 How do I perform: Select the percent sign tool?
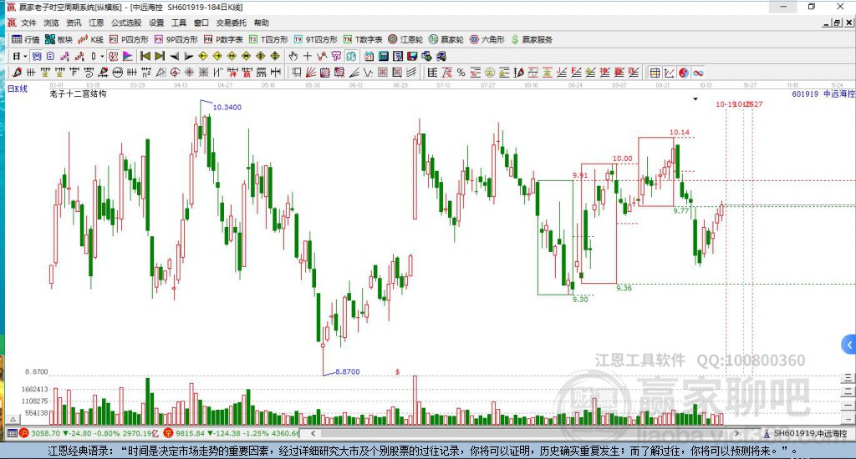tap(461, 73)
